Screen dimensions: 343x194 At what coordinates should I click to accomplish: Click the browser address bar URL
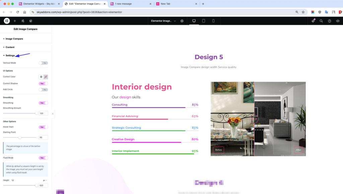tap(79, 12)
